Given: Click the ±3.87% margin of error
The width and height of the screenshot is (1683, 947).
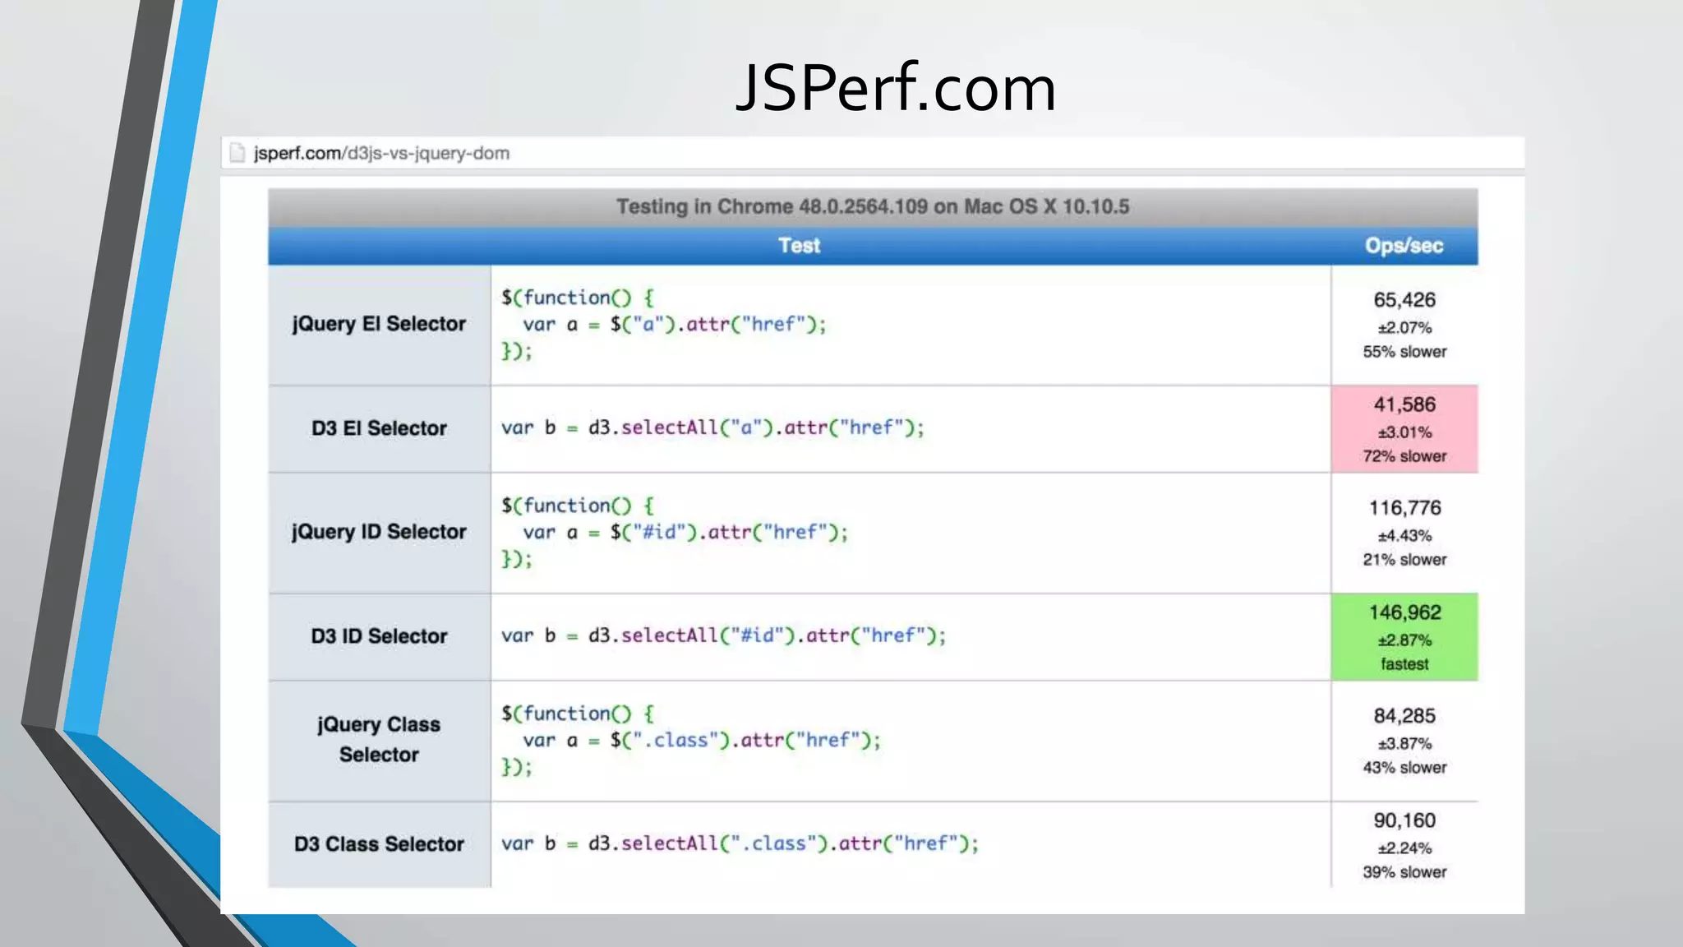Looking at the screenshot, I should click(x=1404, y=744).
